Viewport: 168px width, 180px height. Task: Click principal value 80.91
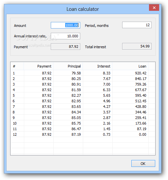click(76, 84)
